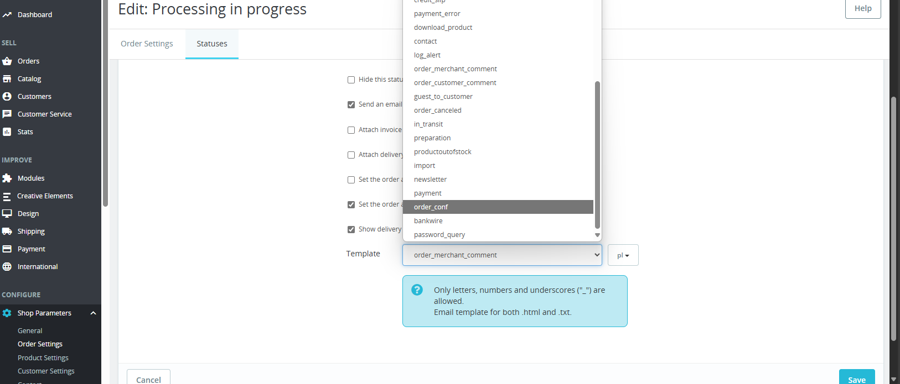
Task: Click the Customer Service chat icon
Action: (7, 114)
